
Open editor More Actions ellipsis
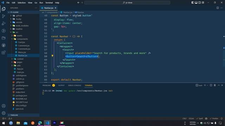pos(221,8)
